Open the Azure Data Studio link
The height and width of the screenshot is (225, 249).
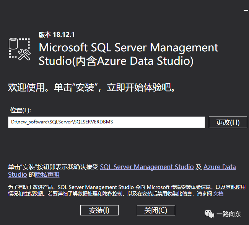point(220,167)
